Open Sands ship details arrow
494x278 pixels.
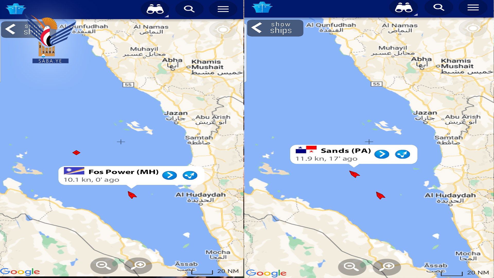click(382, 154)
